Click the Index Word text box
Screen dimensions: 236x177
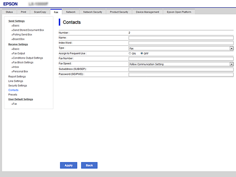(x=181, y=43)
